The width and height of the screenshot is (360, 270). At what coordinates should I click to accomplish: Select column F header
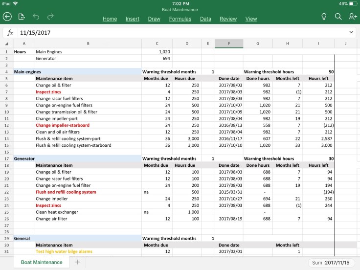(x=229, y=44)
